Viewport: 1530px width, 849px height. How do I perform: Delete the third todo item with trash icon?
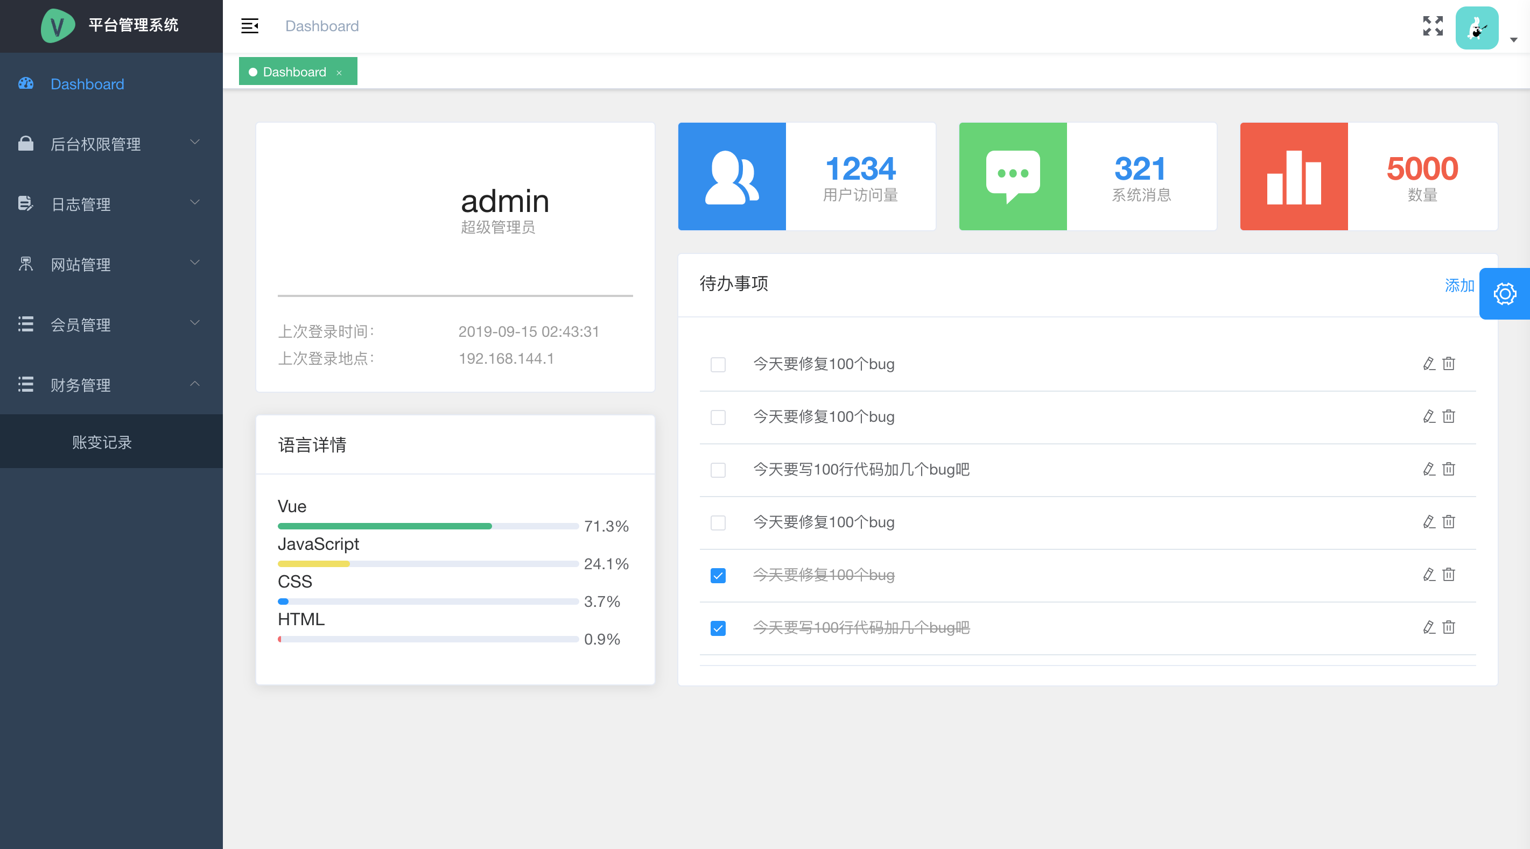[1449, 469]
